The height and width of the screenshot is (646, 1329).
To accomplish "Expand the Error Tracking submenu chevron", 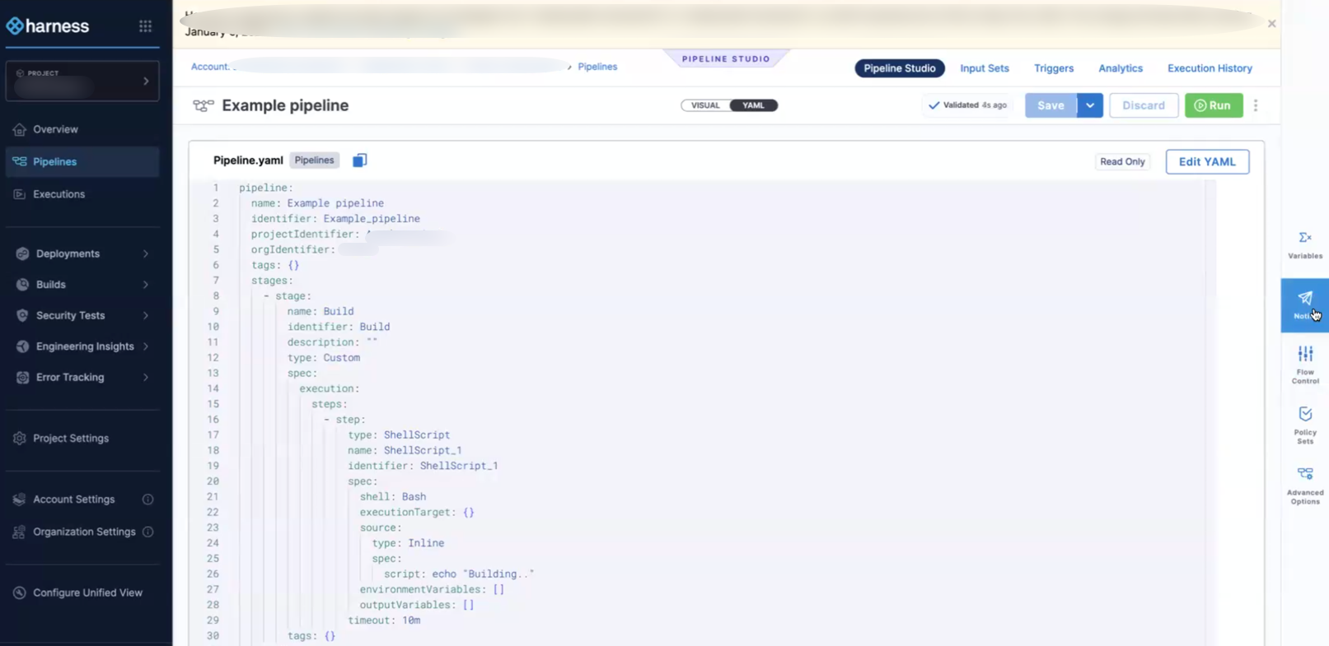I will (146, 377).
